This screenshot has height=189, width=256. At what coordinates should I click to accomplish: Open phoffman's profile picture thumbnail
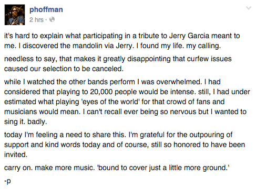(x=15, y=15)
